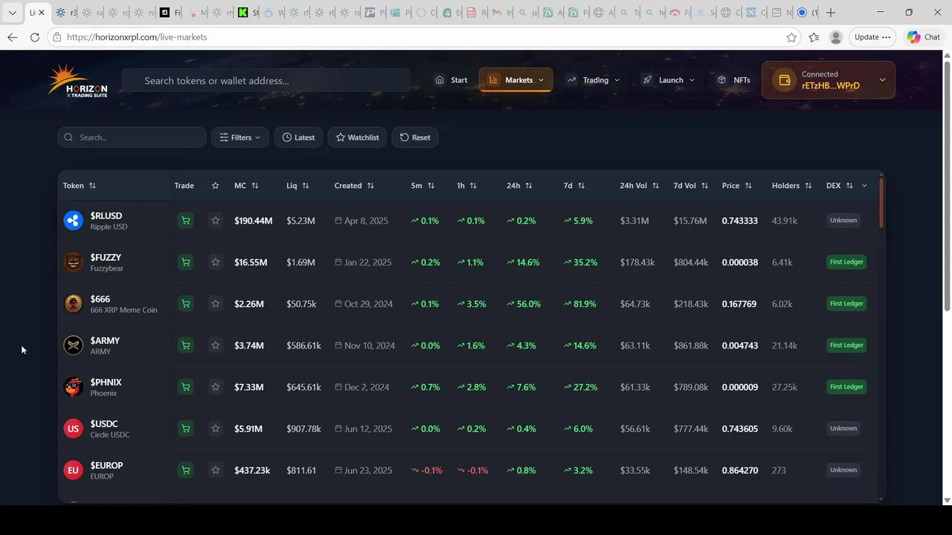Viewport: 952px width, 535px height.
Task: Open the trade cart for $EUROP
Action: (x=185, y=470)
